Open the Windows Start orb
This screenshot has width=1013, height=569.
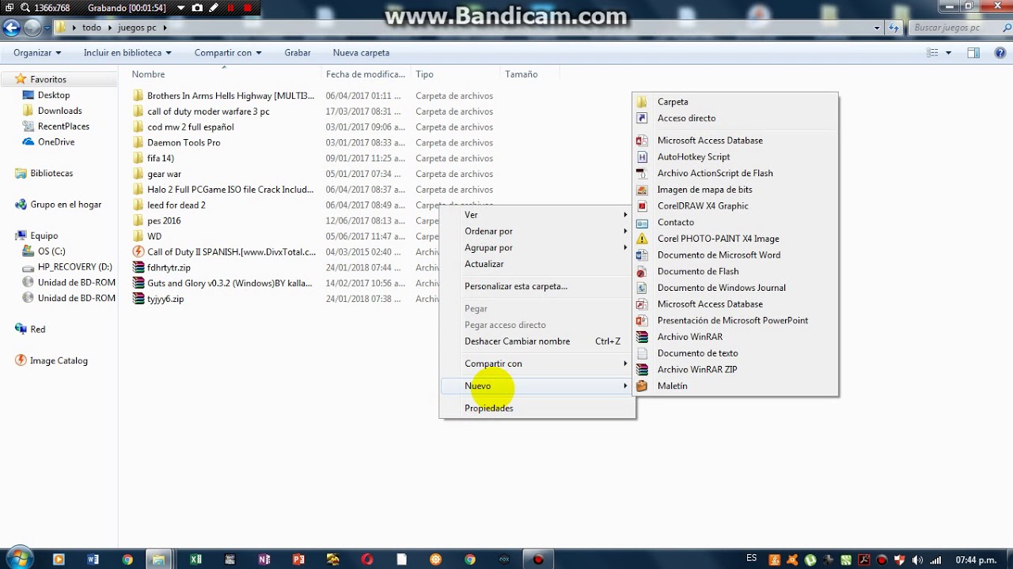pyautogui.click(x=19, y=558)
